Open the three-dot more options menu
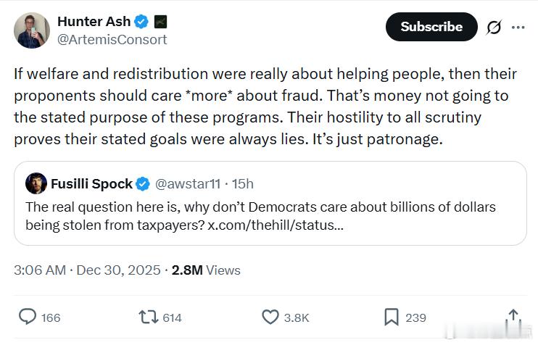 [518, 28]
